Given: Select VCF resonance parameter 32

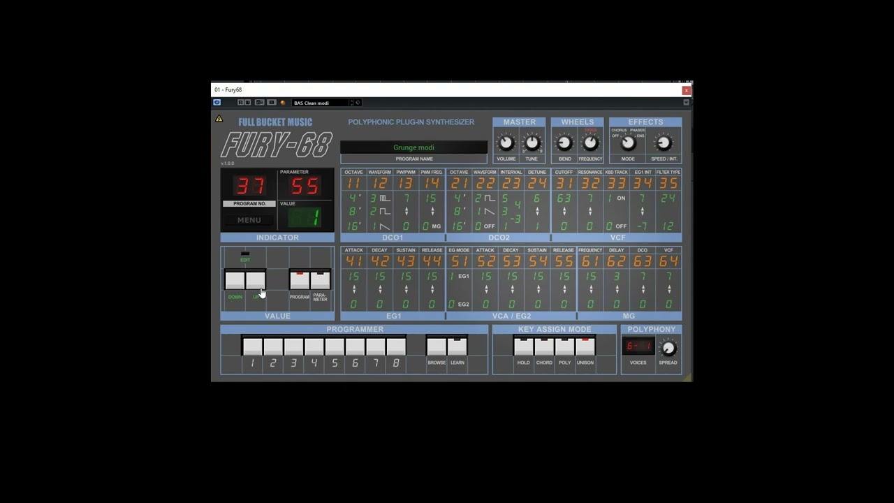Looking at the screenshot, I should (590, 184).
